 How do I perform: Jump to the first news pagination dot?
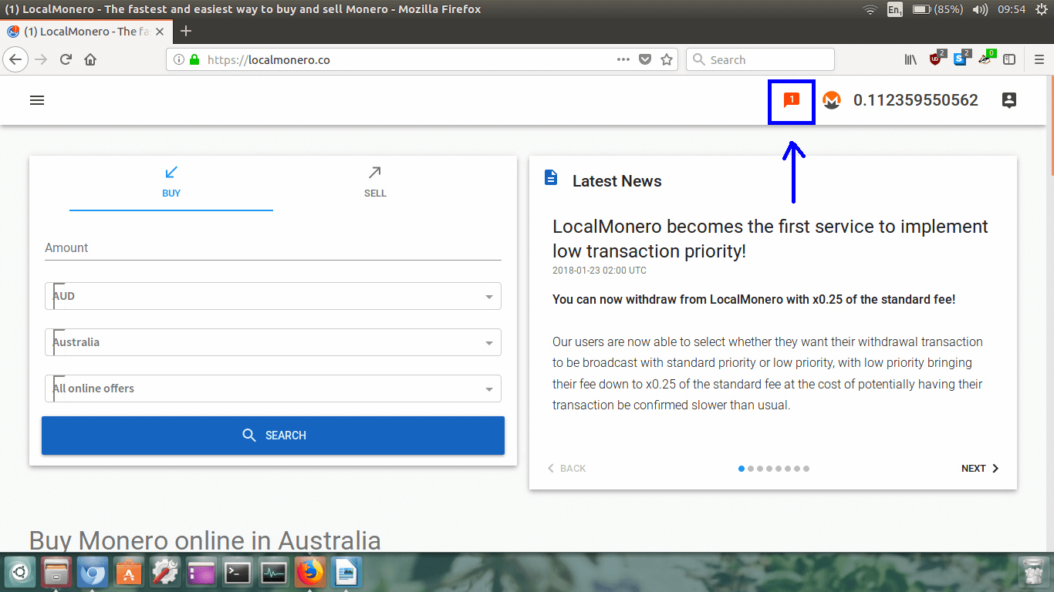tap(742, 469)
